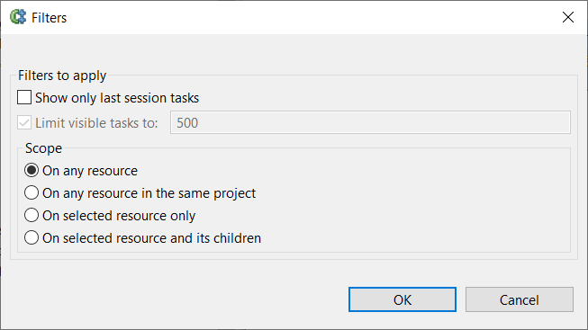
Task: Click the On selected resource only label
Action: coord(119,216)
